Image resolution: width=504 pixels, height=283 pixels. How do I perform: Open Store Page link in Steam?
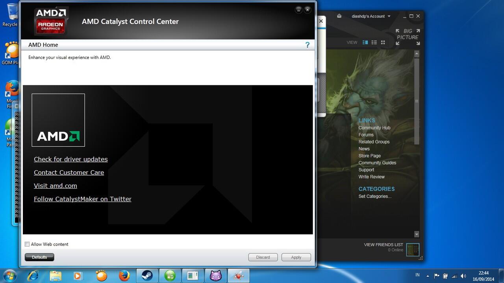pos(370,156)
